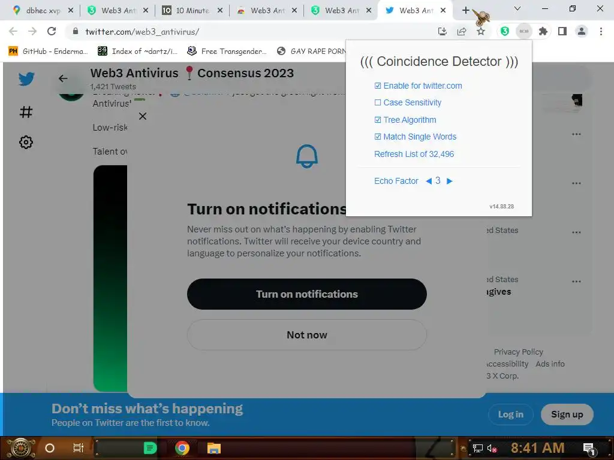Click the Cortana circle icon
The width and height of the screenshot is (614, 460).
coord(50,448)
